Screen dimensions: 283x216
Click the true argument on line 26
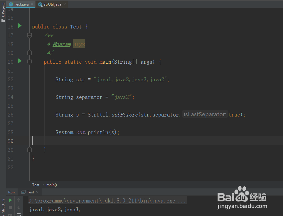pos(234,114)
